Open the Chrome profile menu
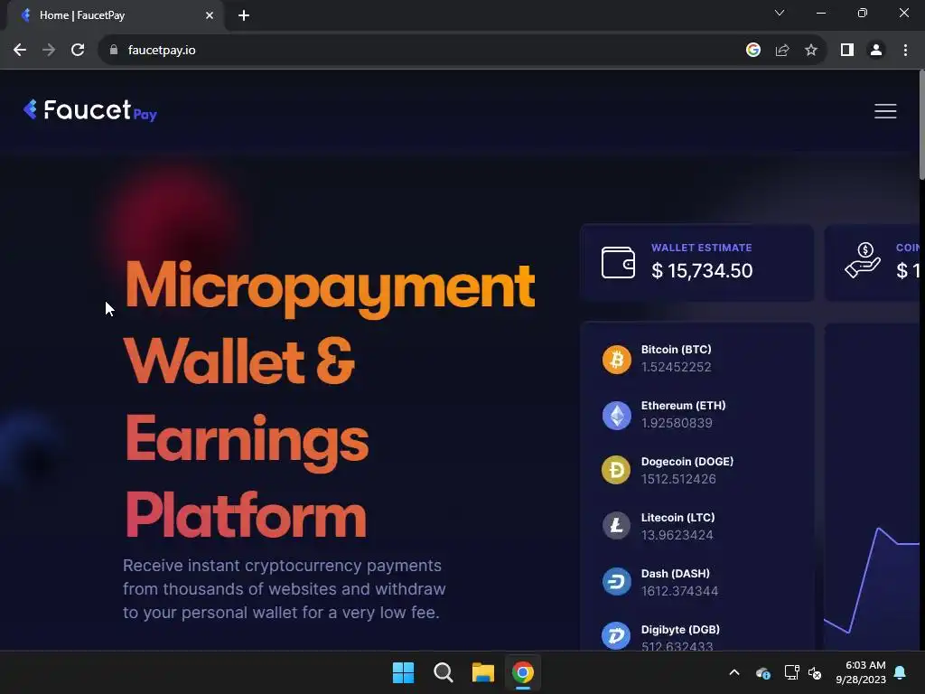This screenshot has height=694, width=925. click(x=876, y=51)
